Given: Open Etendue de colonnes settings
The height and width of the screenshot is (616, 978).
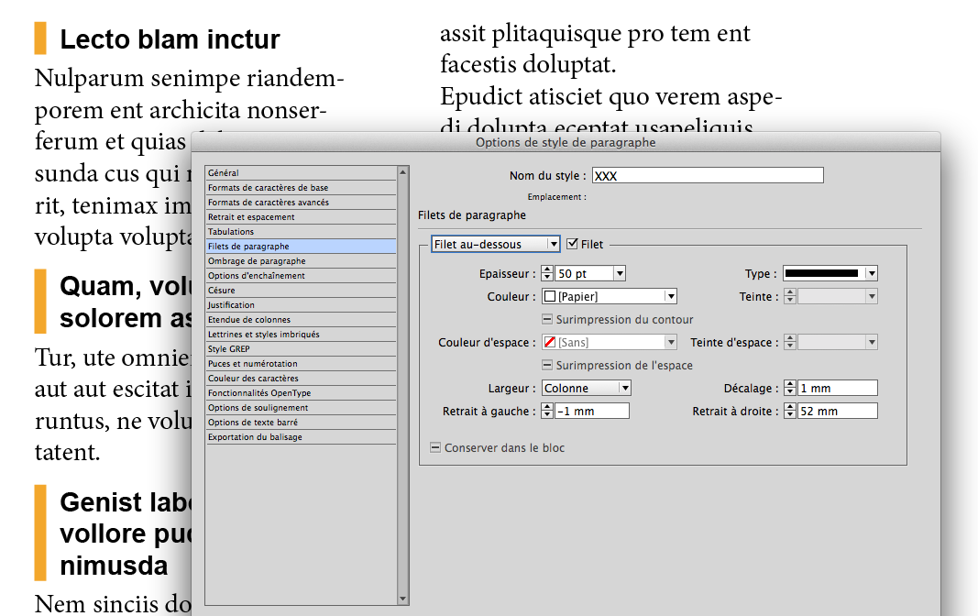Looking at the screenshot, I should click(x=301, y=319).
